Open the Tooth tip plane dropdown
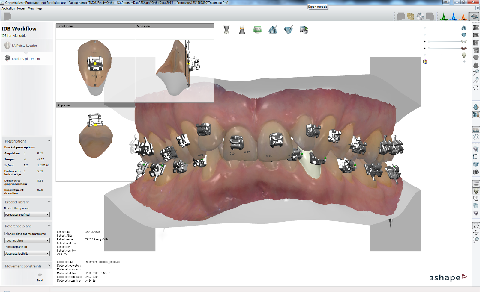This screenshot has width=480, height=292. point(27,240)
